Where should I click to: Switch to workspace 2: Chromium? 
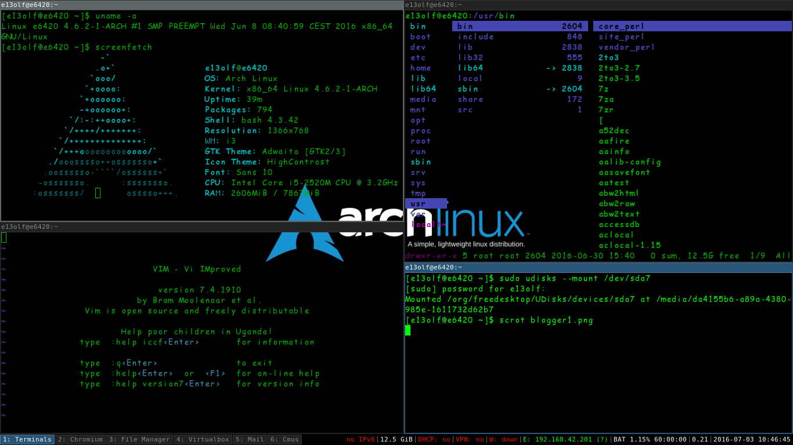(x=80, y=439)
